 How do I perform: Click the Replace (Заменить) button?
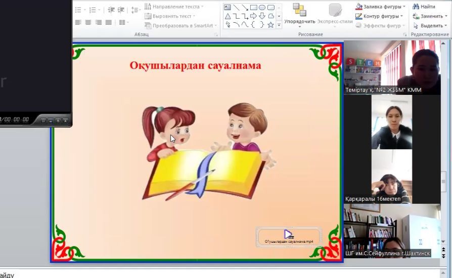(428, 16)
